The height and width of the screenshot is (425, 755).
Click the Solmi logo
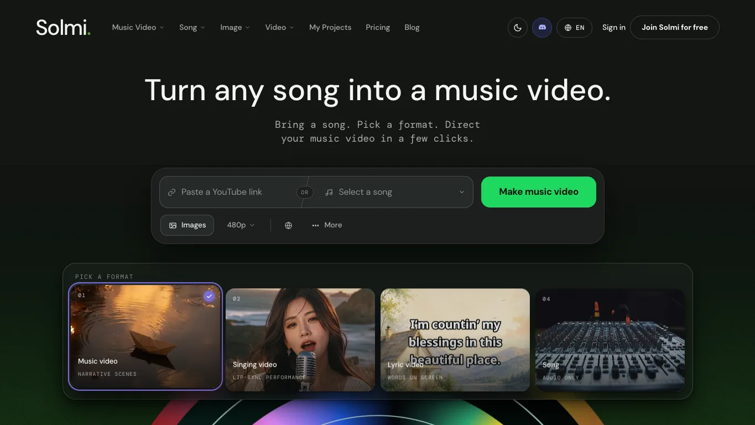coord(63,27)
